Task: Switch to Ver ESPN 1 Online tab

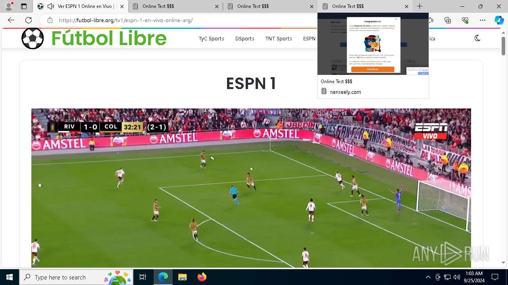Action: (x=81, y=6)
